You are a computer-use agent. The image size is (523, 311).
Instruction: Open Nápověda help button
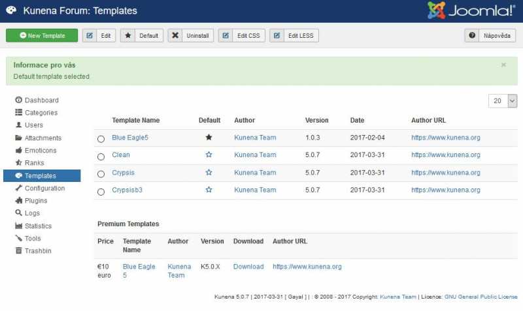pos(490,36)
